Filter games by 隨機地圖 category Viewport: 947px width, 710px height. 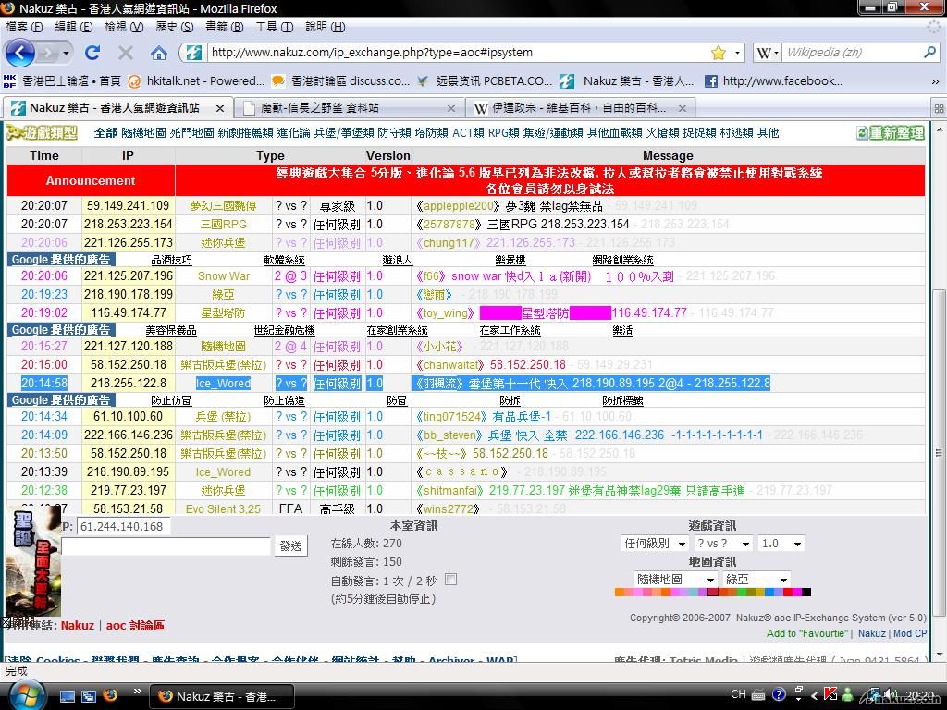coord(143,133)
